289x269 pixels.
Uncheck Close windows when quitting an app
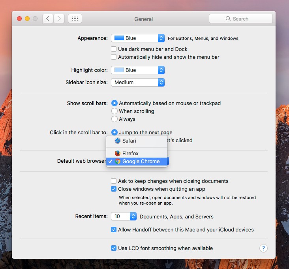[x=114, y=189]
